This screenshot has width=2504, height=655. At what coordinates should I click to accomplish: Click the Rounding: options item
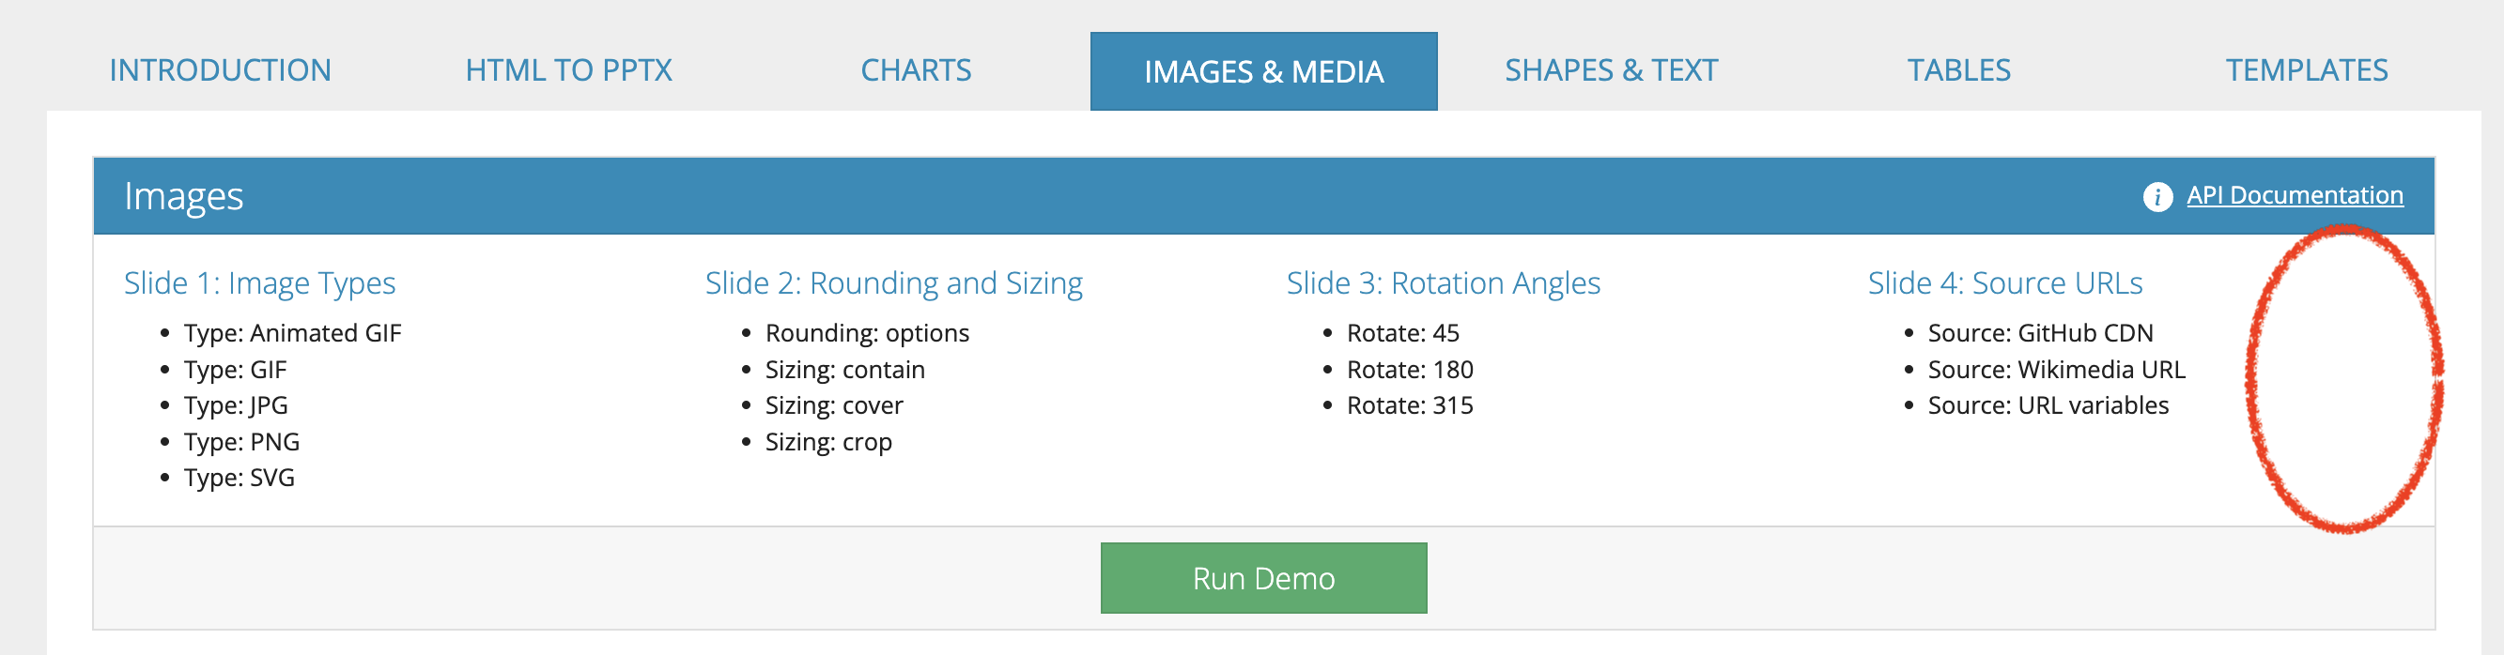coord(867,333)
